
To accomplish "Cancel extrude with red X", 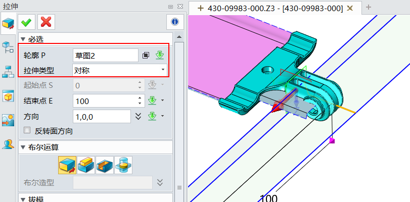I will pyautogui.click(x=46, y=22).
